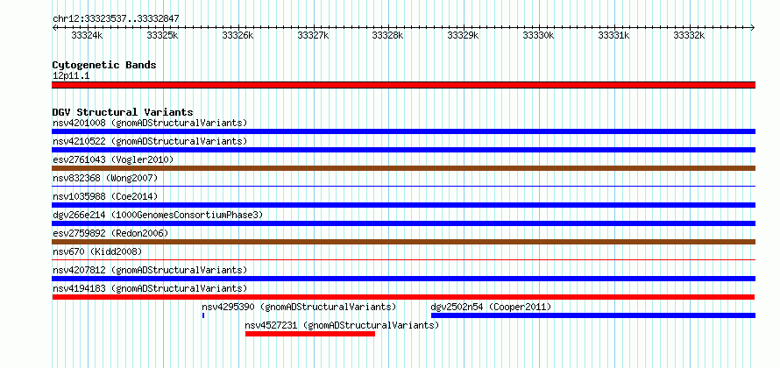Open dgv266e214 1000GenomesConsortiumPhase3 label
Image resolution: width=780 pixels, height=368 pixels.
(x=158, y=215)
